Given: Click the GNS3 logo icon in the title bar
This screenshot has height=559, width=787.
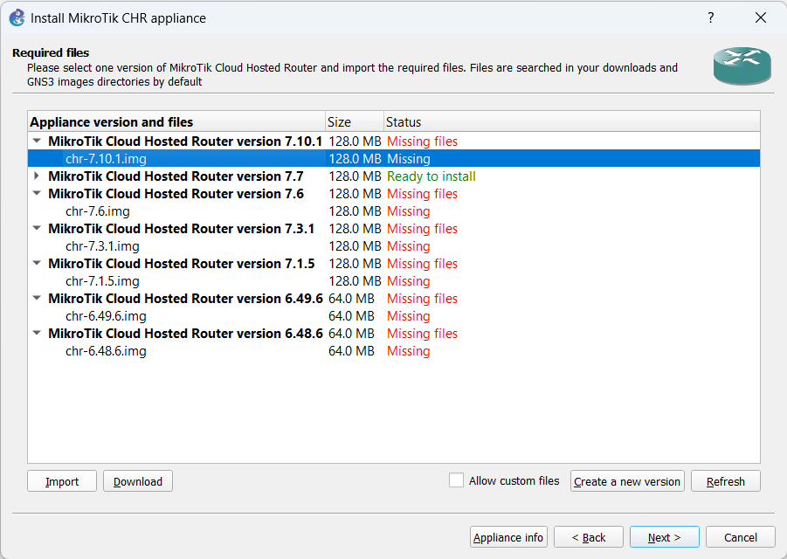Looking at the screenshot, I should pyautogui.click(x=17, y=18).
